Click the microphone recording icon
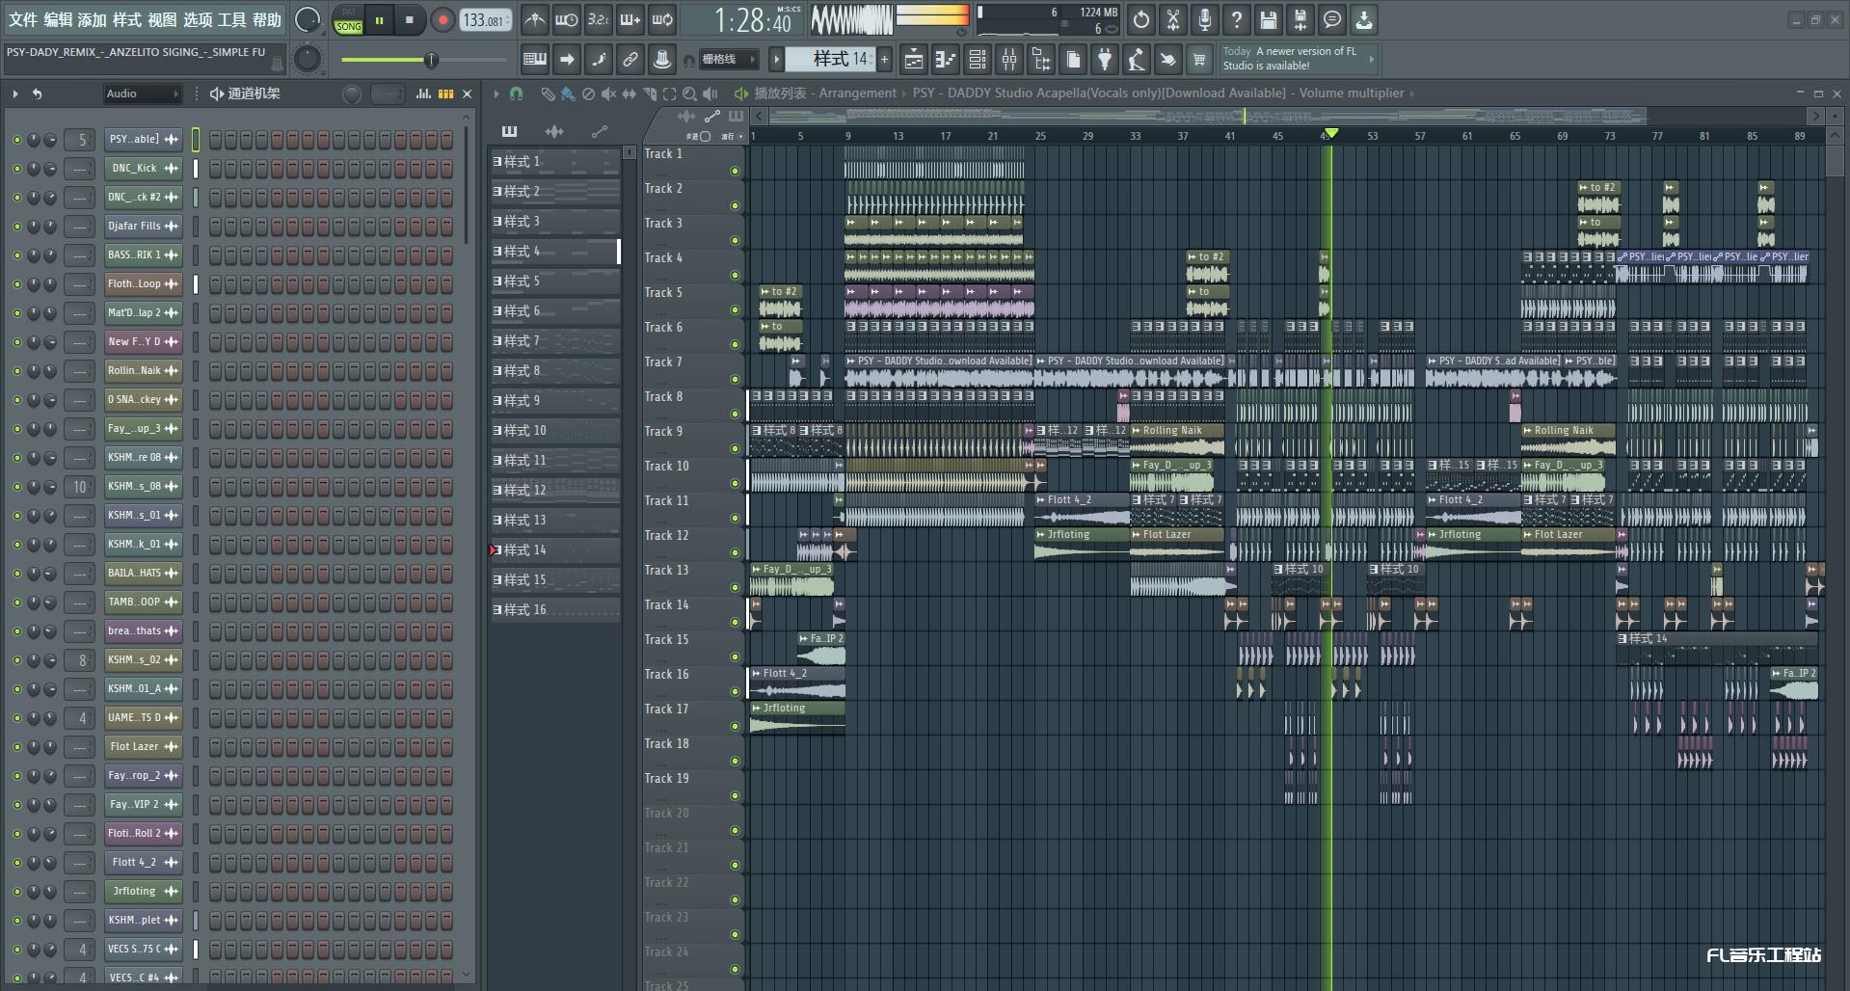 click(1205, 19)
